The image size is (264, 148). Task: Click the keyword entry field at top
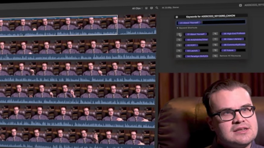223,22
